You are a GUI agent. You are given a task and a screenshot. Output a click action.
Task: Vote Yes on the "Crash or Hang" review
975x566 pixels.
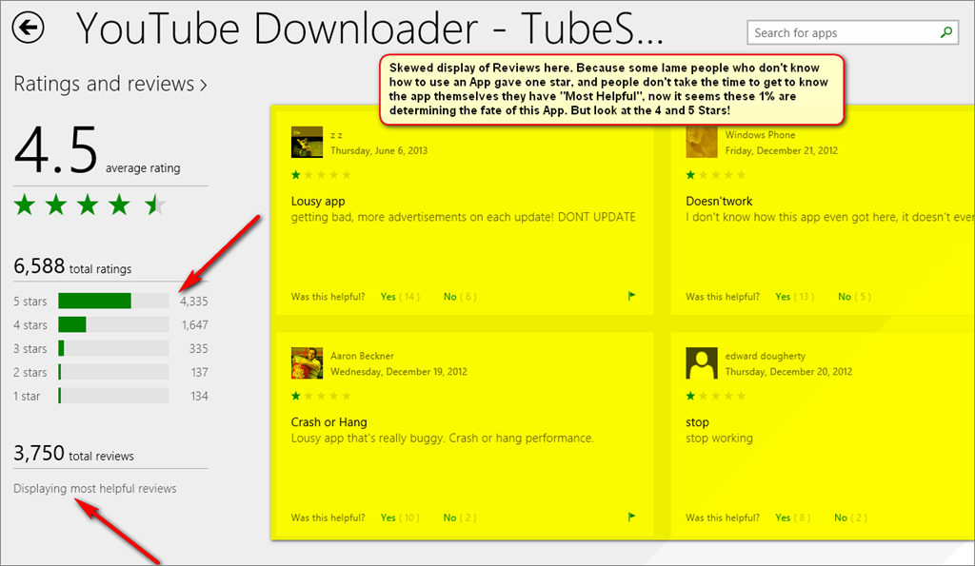388,517
